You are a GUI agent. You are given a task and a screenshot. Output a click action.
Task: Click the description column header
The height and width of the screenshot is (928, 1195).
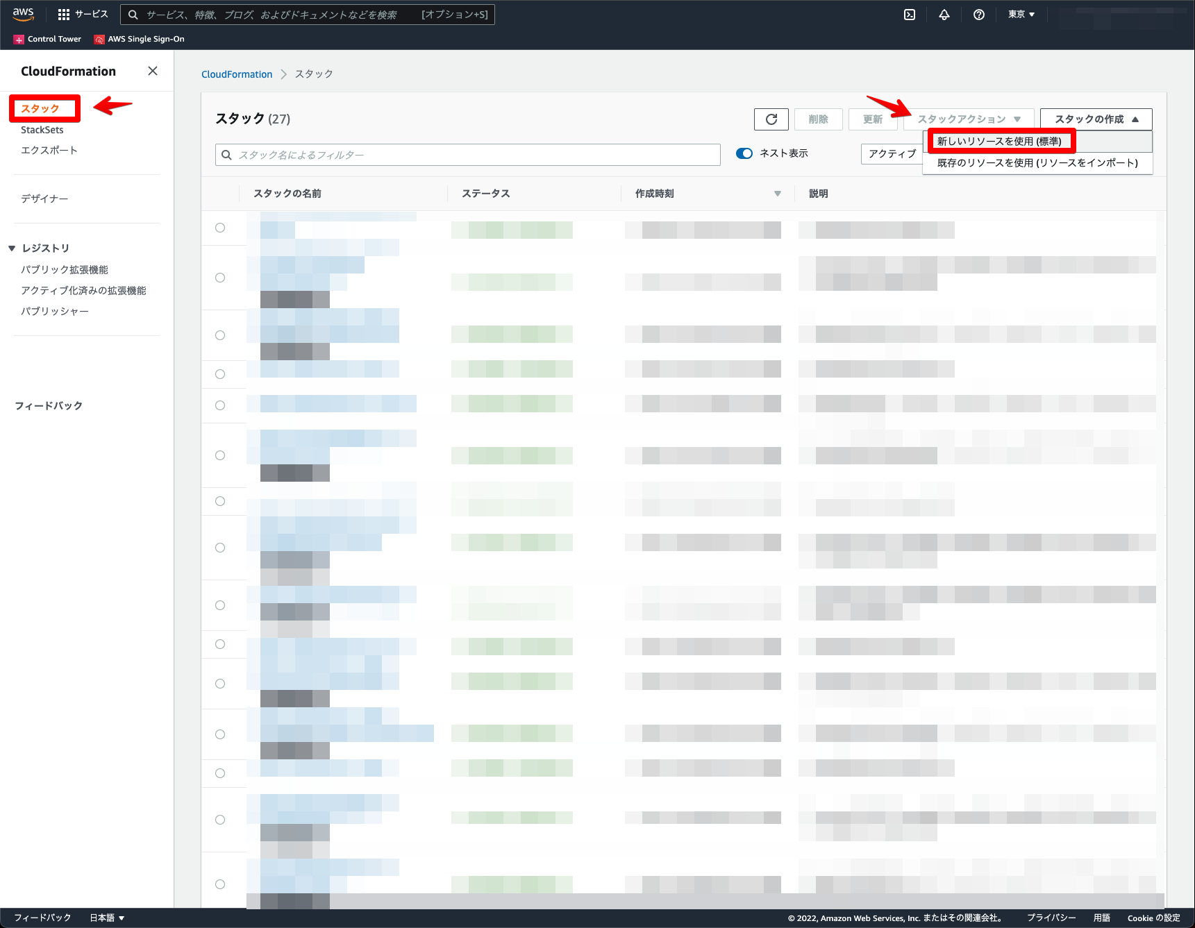coord(819,194)
